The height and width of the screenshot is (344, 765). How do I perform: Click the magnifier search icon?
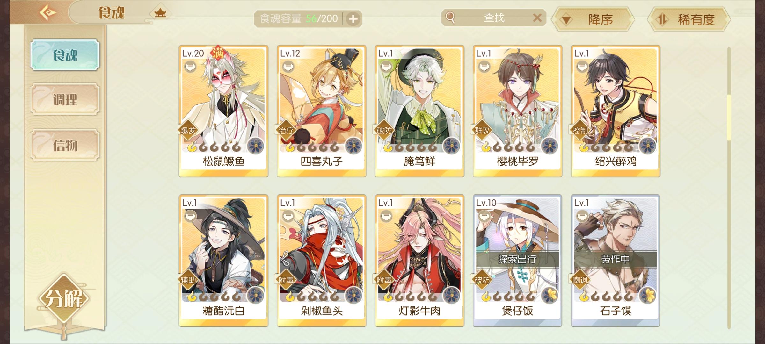pyautogui.click(x=450, y=18)
